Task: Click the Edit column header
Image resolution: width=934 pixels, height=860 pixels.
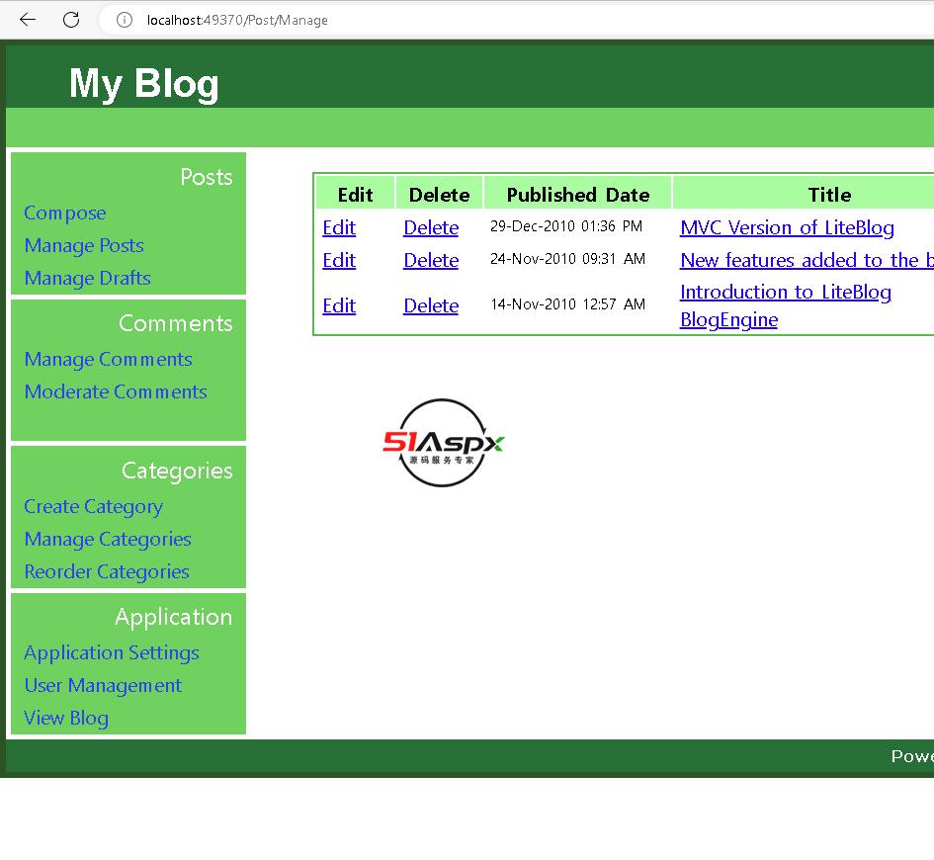Action: (x=355, y=195)
